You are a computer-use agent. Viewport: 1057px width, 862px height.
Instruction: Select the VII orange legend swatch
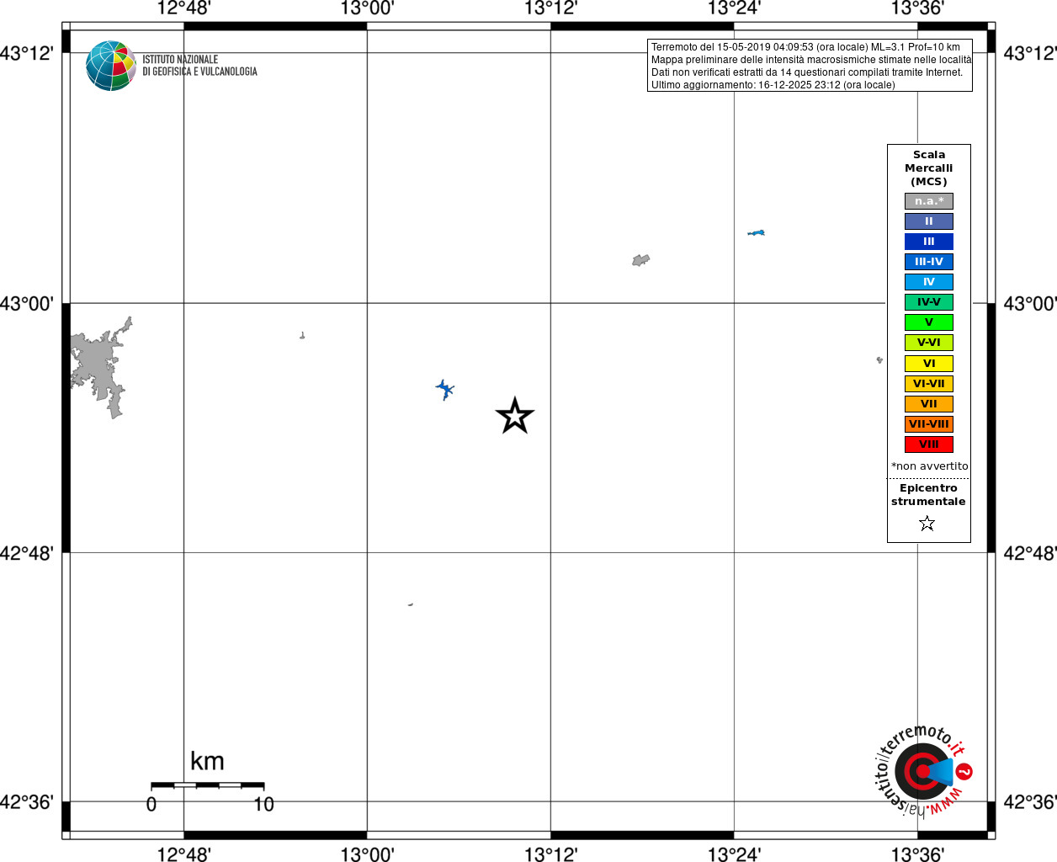(929, 404)
